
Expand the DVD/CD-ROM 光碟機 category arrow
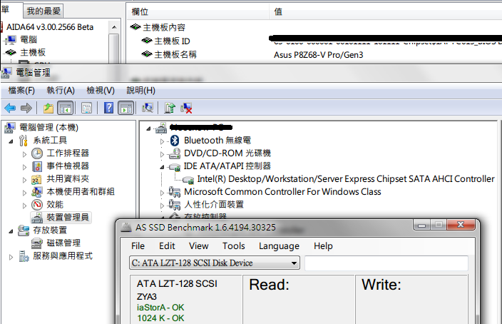(163, 154)
